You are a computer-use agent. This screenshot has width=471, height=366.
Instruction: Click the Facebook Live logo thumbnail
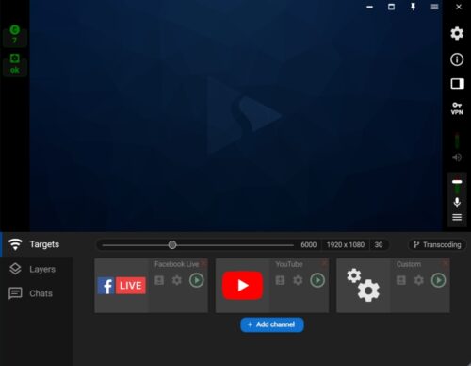122,286
